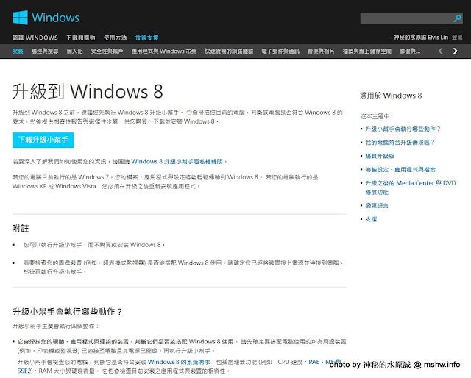Click the 下載升級小幫手 download button

click(x=43, y=140)
